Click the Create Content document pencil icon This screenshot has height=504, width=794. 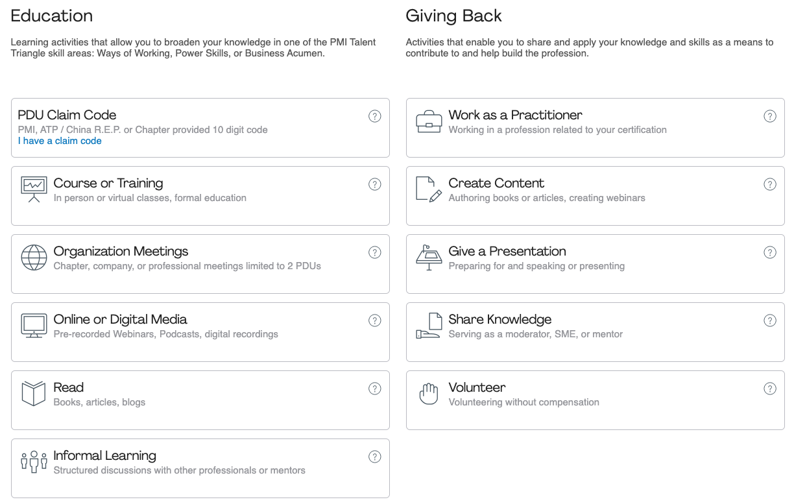pyautogui.click(x=429, y=189)
